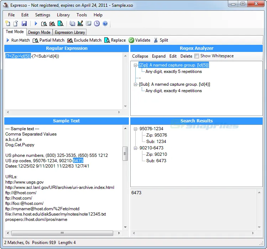
Task: Click the 'Dog,Cat,Puppy' line in sample text
Action: coord(20,145)
